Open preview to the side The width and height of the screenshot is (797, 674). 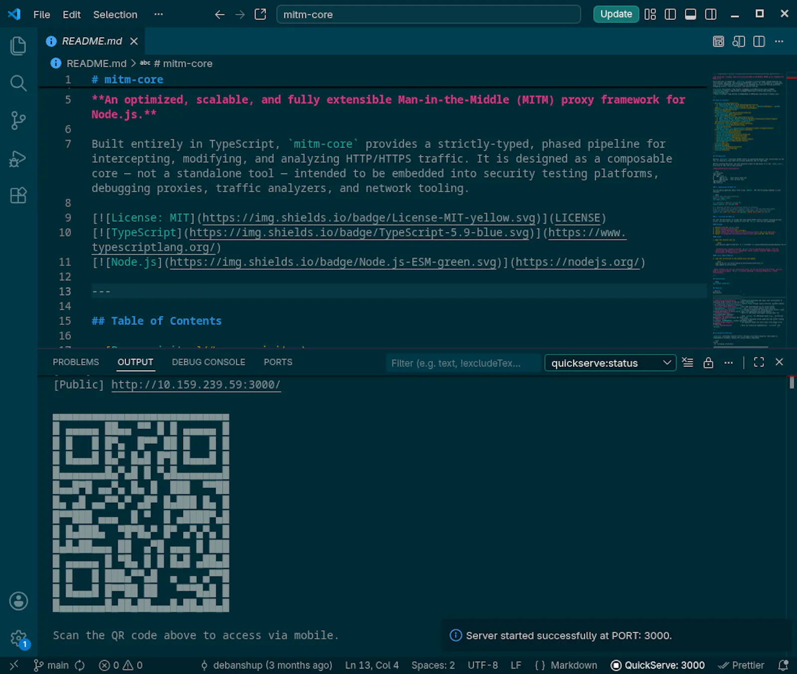click(739, 41)
